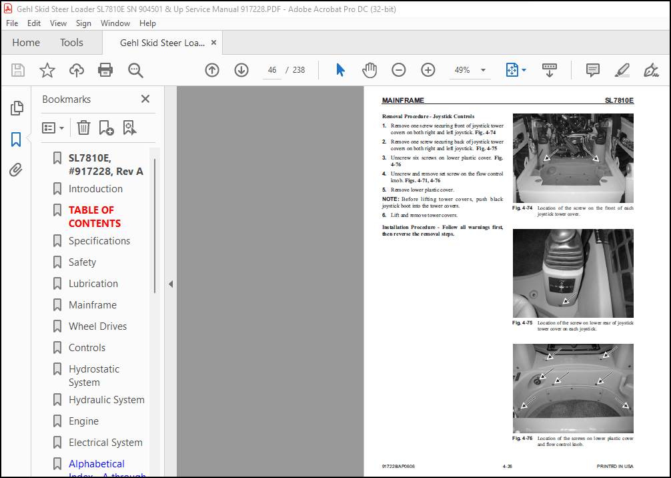Screen dimensions: 671x478
Task: Add document to starred with star icon
Action: (47, 70)
